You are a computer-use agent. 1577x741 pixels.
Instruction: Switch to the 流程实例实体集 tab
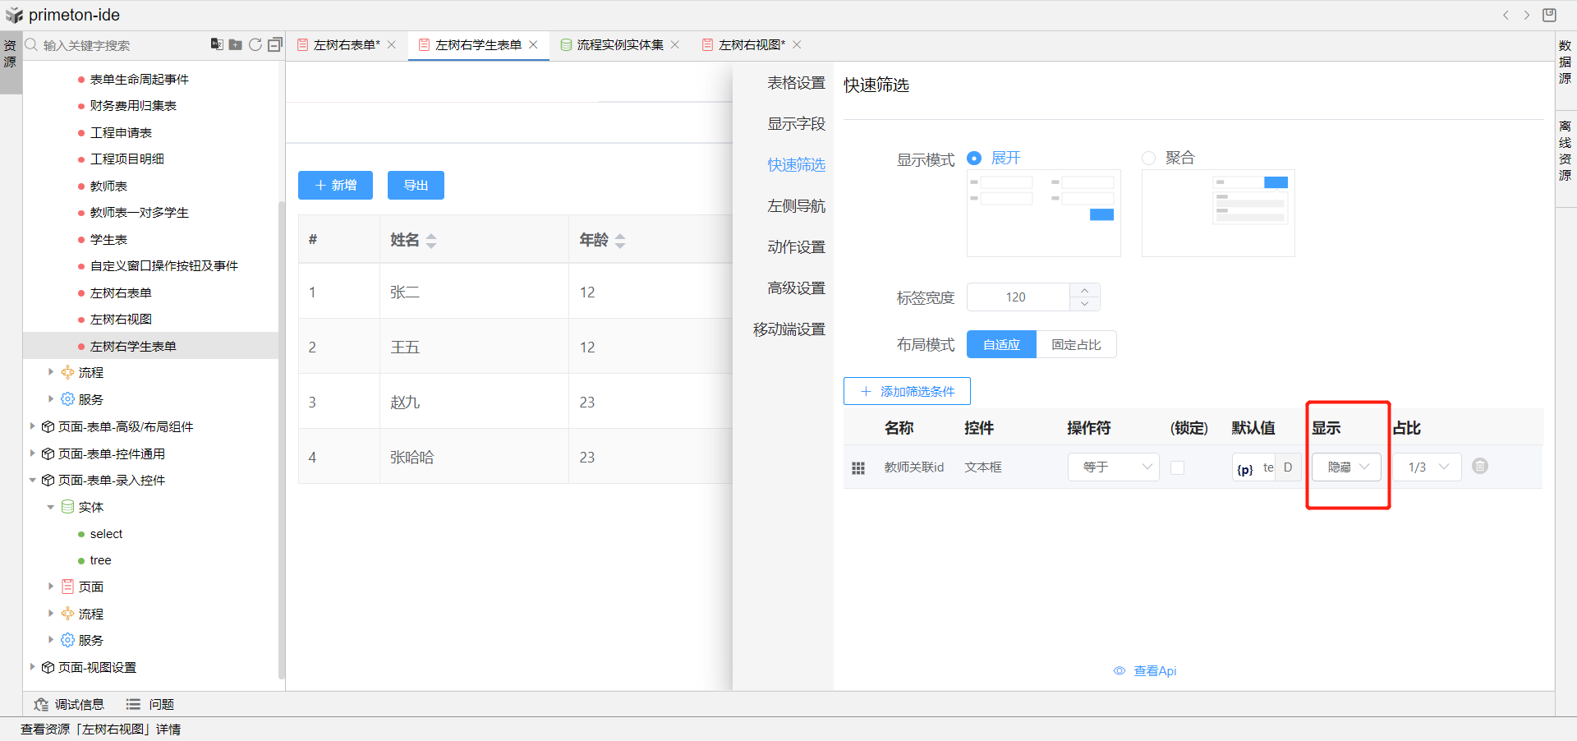619,45
